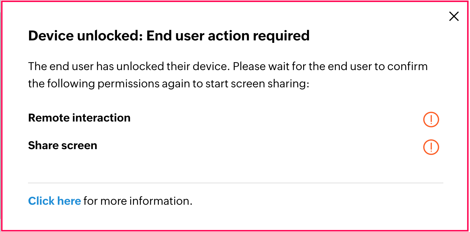The height and width of the screenshot is (232, 470).
Task: Click the Remote interaction permission label
Action: click(79, 118)
